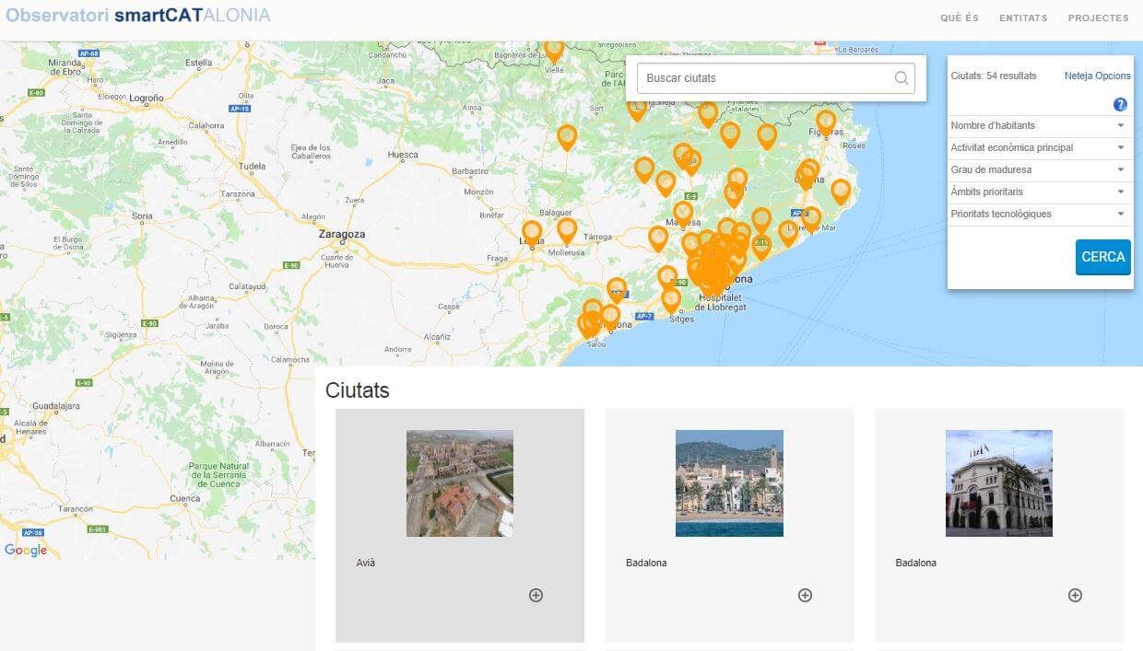Expand the Grau de maduresa filter

click(x=1039, y=170)
